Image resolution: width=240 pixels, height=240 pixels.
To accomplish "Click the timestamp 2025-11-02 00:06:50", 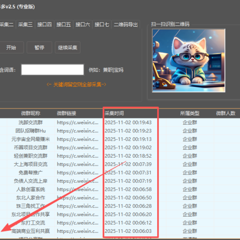I will [128, 198].
